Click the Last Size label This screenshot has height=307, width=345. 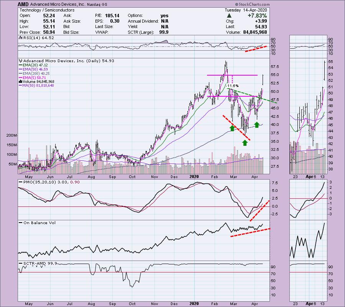click(104, 26)
